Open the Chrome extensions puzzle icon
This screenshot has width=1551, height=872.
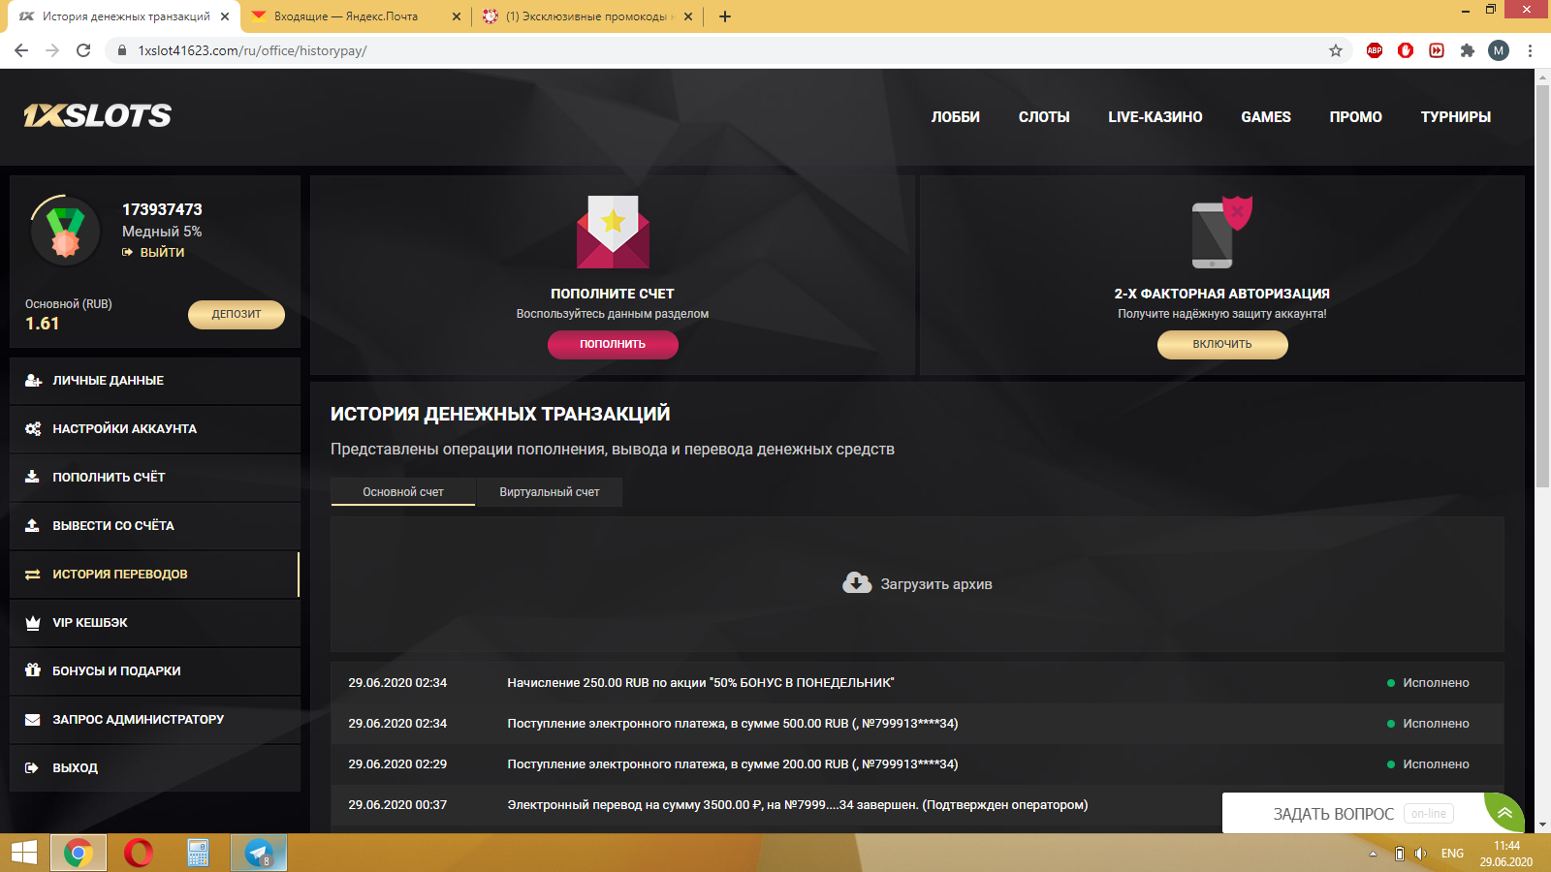(1468, 50)
